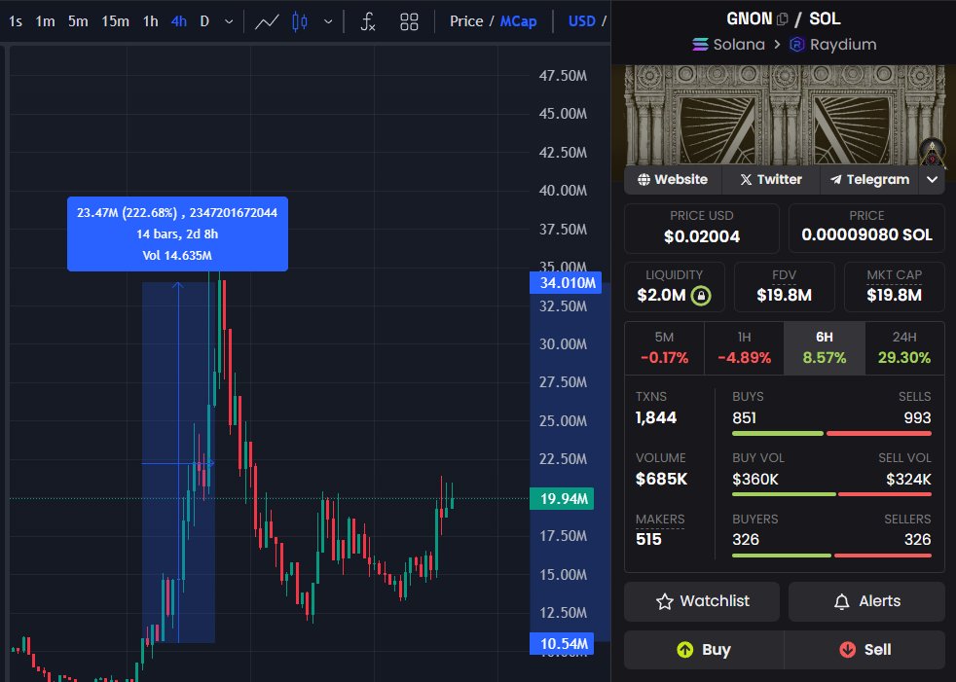Viewport: 956px width, 682px height.
Task: Click the 0.00009080 SOL price value
Action: click(866, 234)
